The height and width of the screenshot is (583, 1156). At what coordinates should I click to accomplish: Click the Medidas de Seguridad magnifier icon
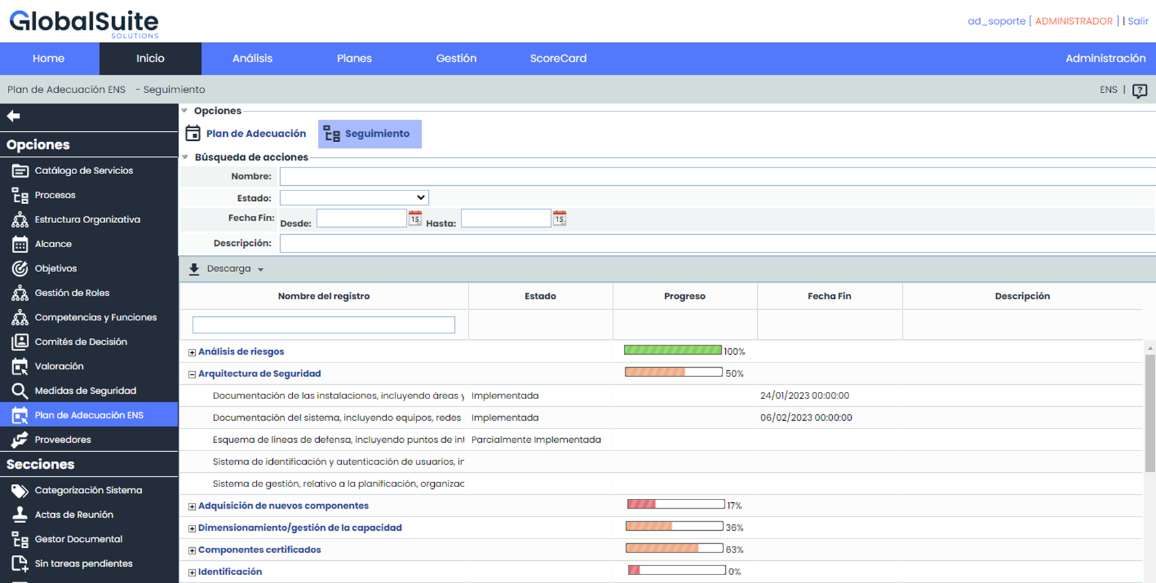tap(20, 391)
